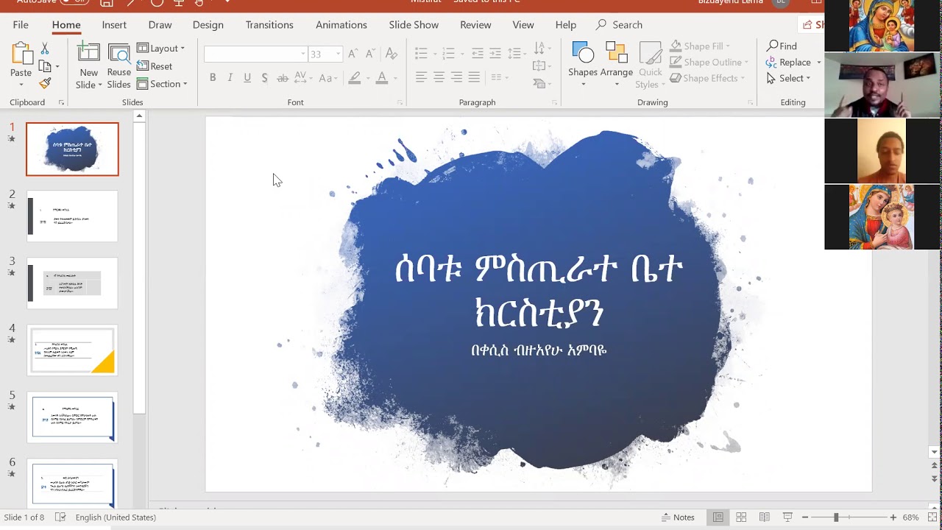The height and width of the screenshot is (530, 942).
Task: Switch to Reading View icon
Action: [x=765, y=517]
